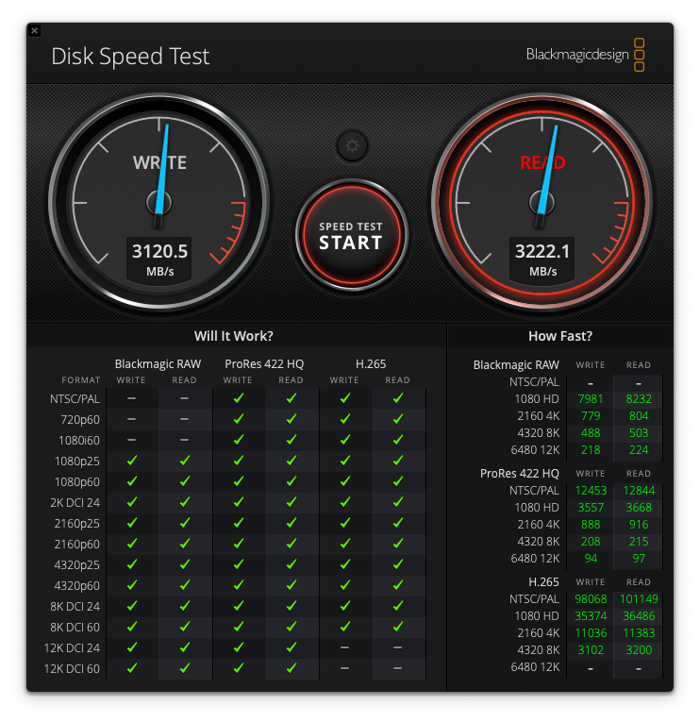The image size is (700, 722).
Task: Click H.265 NTSC/PAL read value 101149
Action: (639, 599)
